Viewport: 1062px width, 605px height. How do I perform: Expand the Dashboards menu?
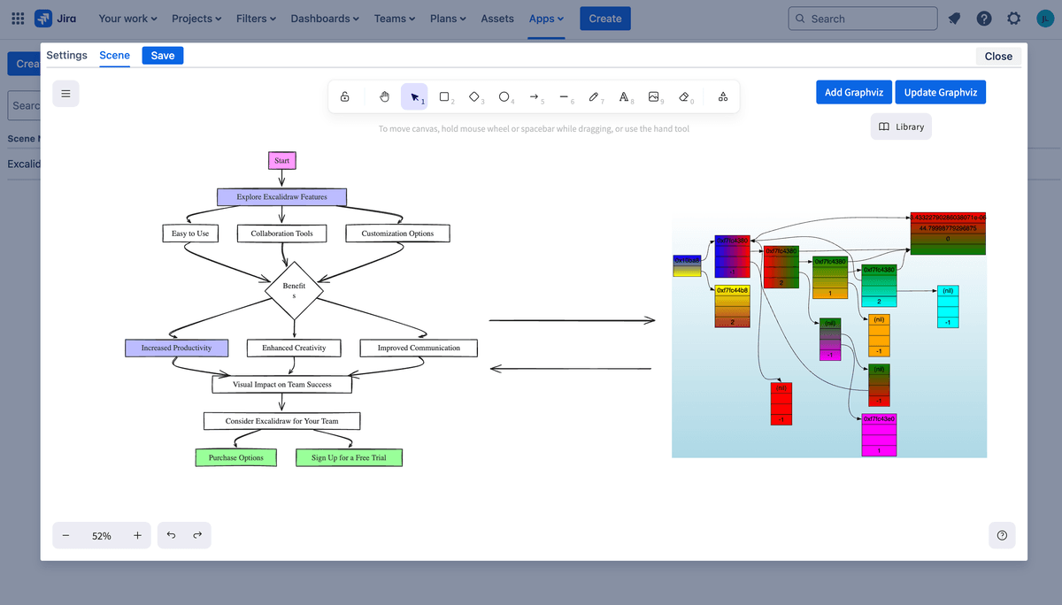pyautogui.click(x=325, y=19)
